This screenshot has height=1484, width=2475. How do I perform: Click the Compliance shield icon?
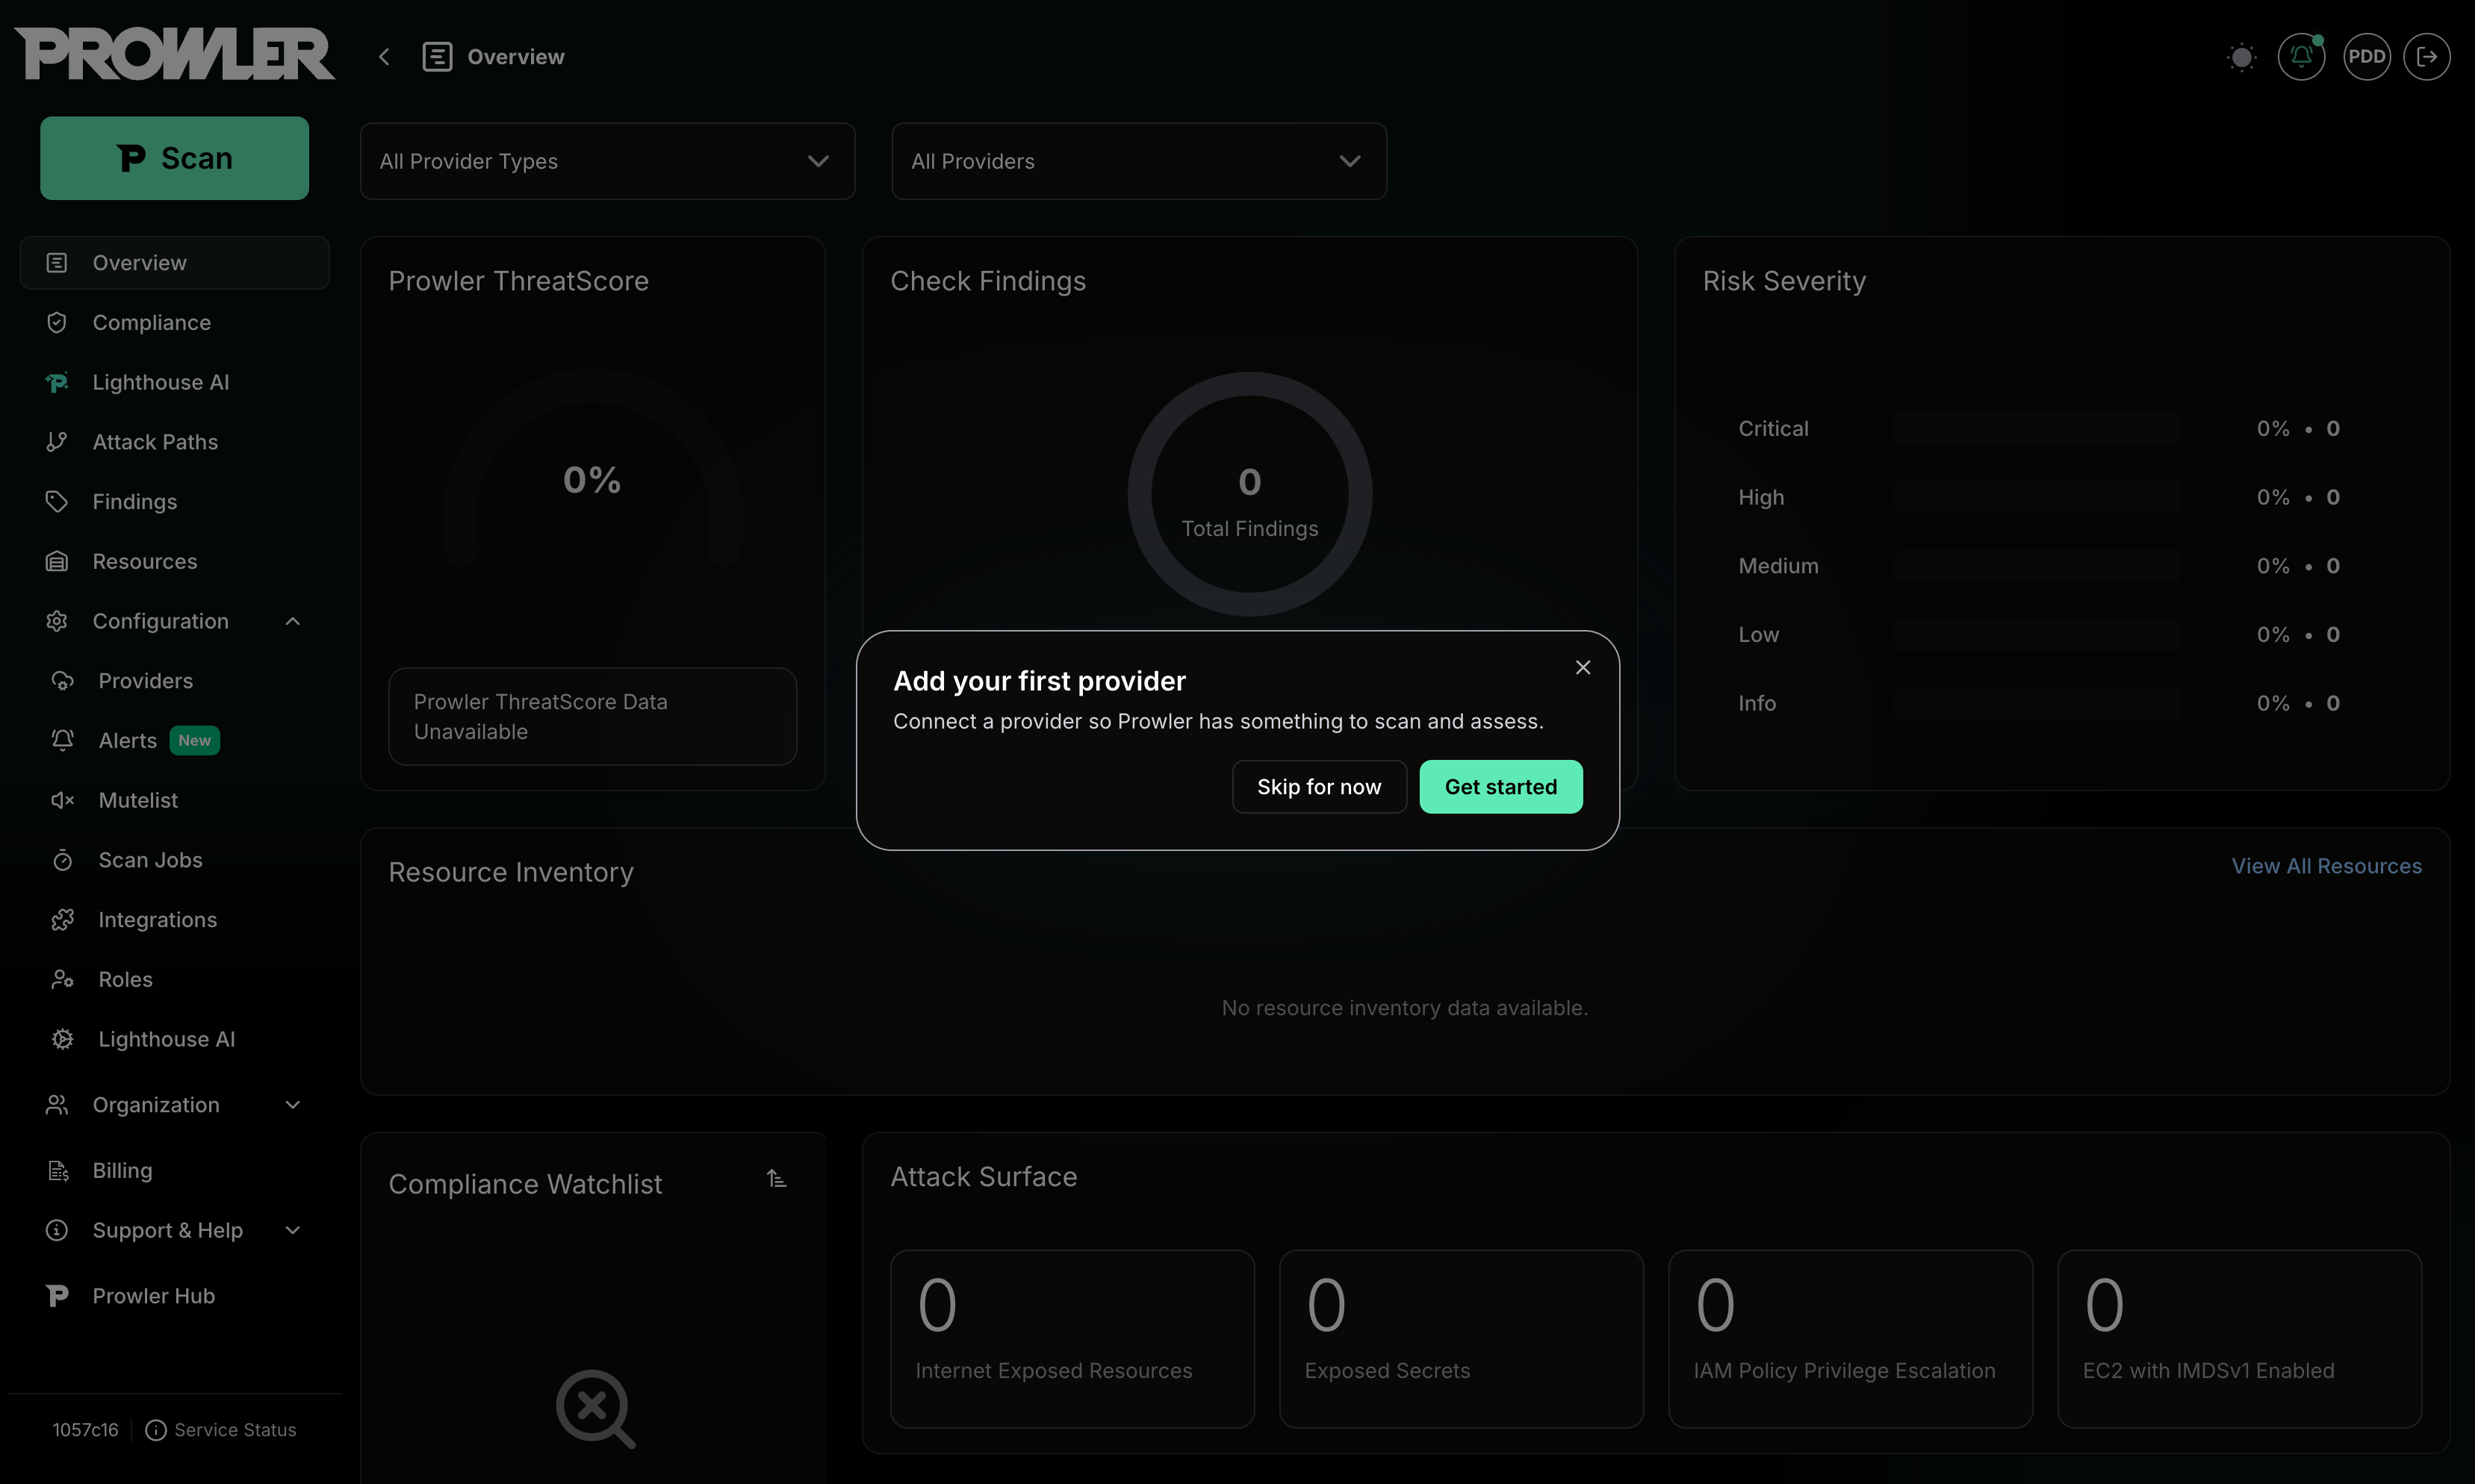click(57, 323)
